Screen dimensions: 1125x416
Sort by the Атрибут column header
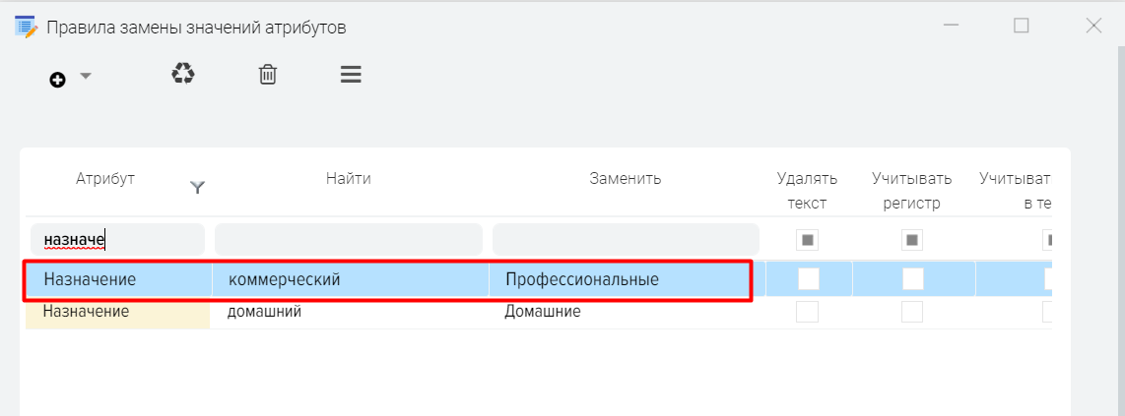click(x=104, y=179)
